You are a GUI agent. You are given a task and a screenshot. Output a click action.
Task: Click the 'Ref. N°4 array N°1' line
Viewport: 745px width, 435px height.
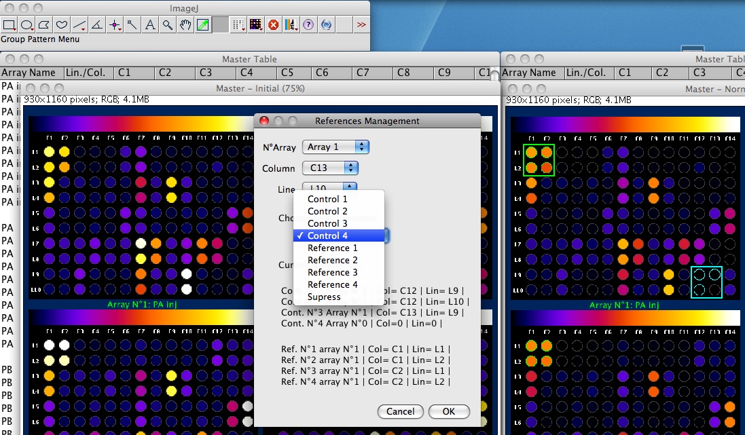[x=365, y=382]
